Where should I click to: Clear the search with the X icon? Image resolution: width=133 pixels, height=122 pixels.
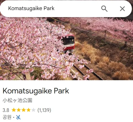point(122,9)
